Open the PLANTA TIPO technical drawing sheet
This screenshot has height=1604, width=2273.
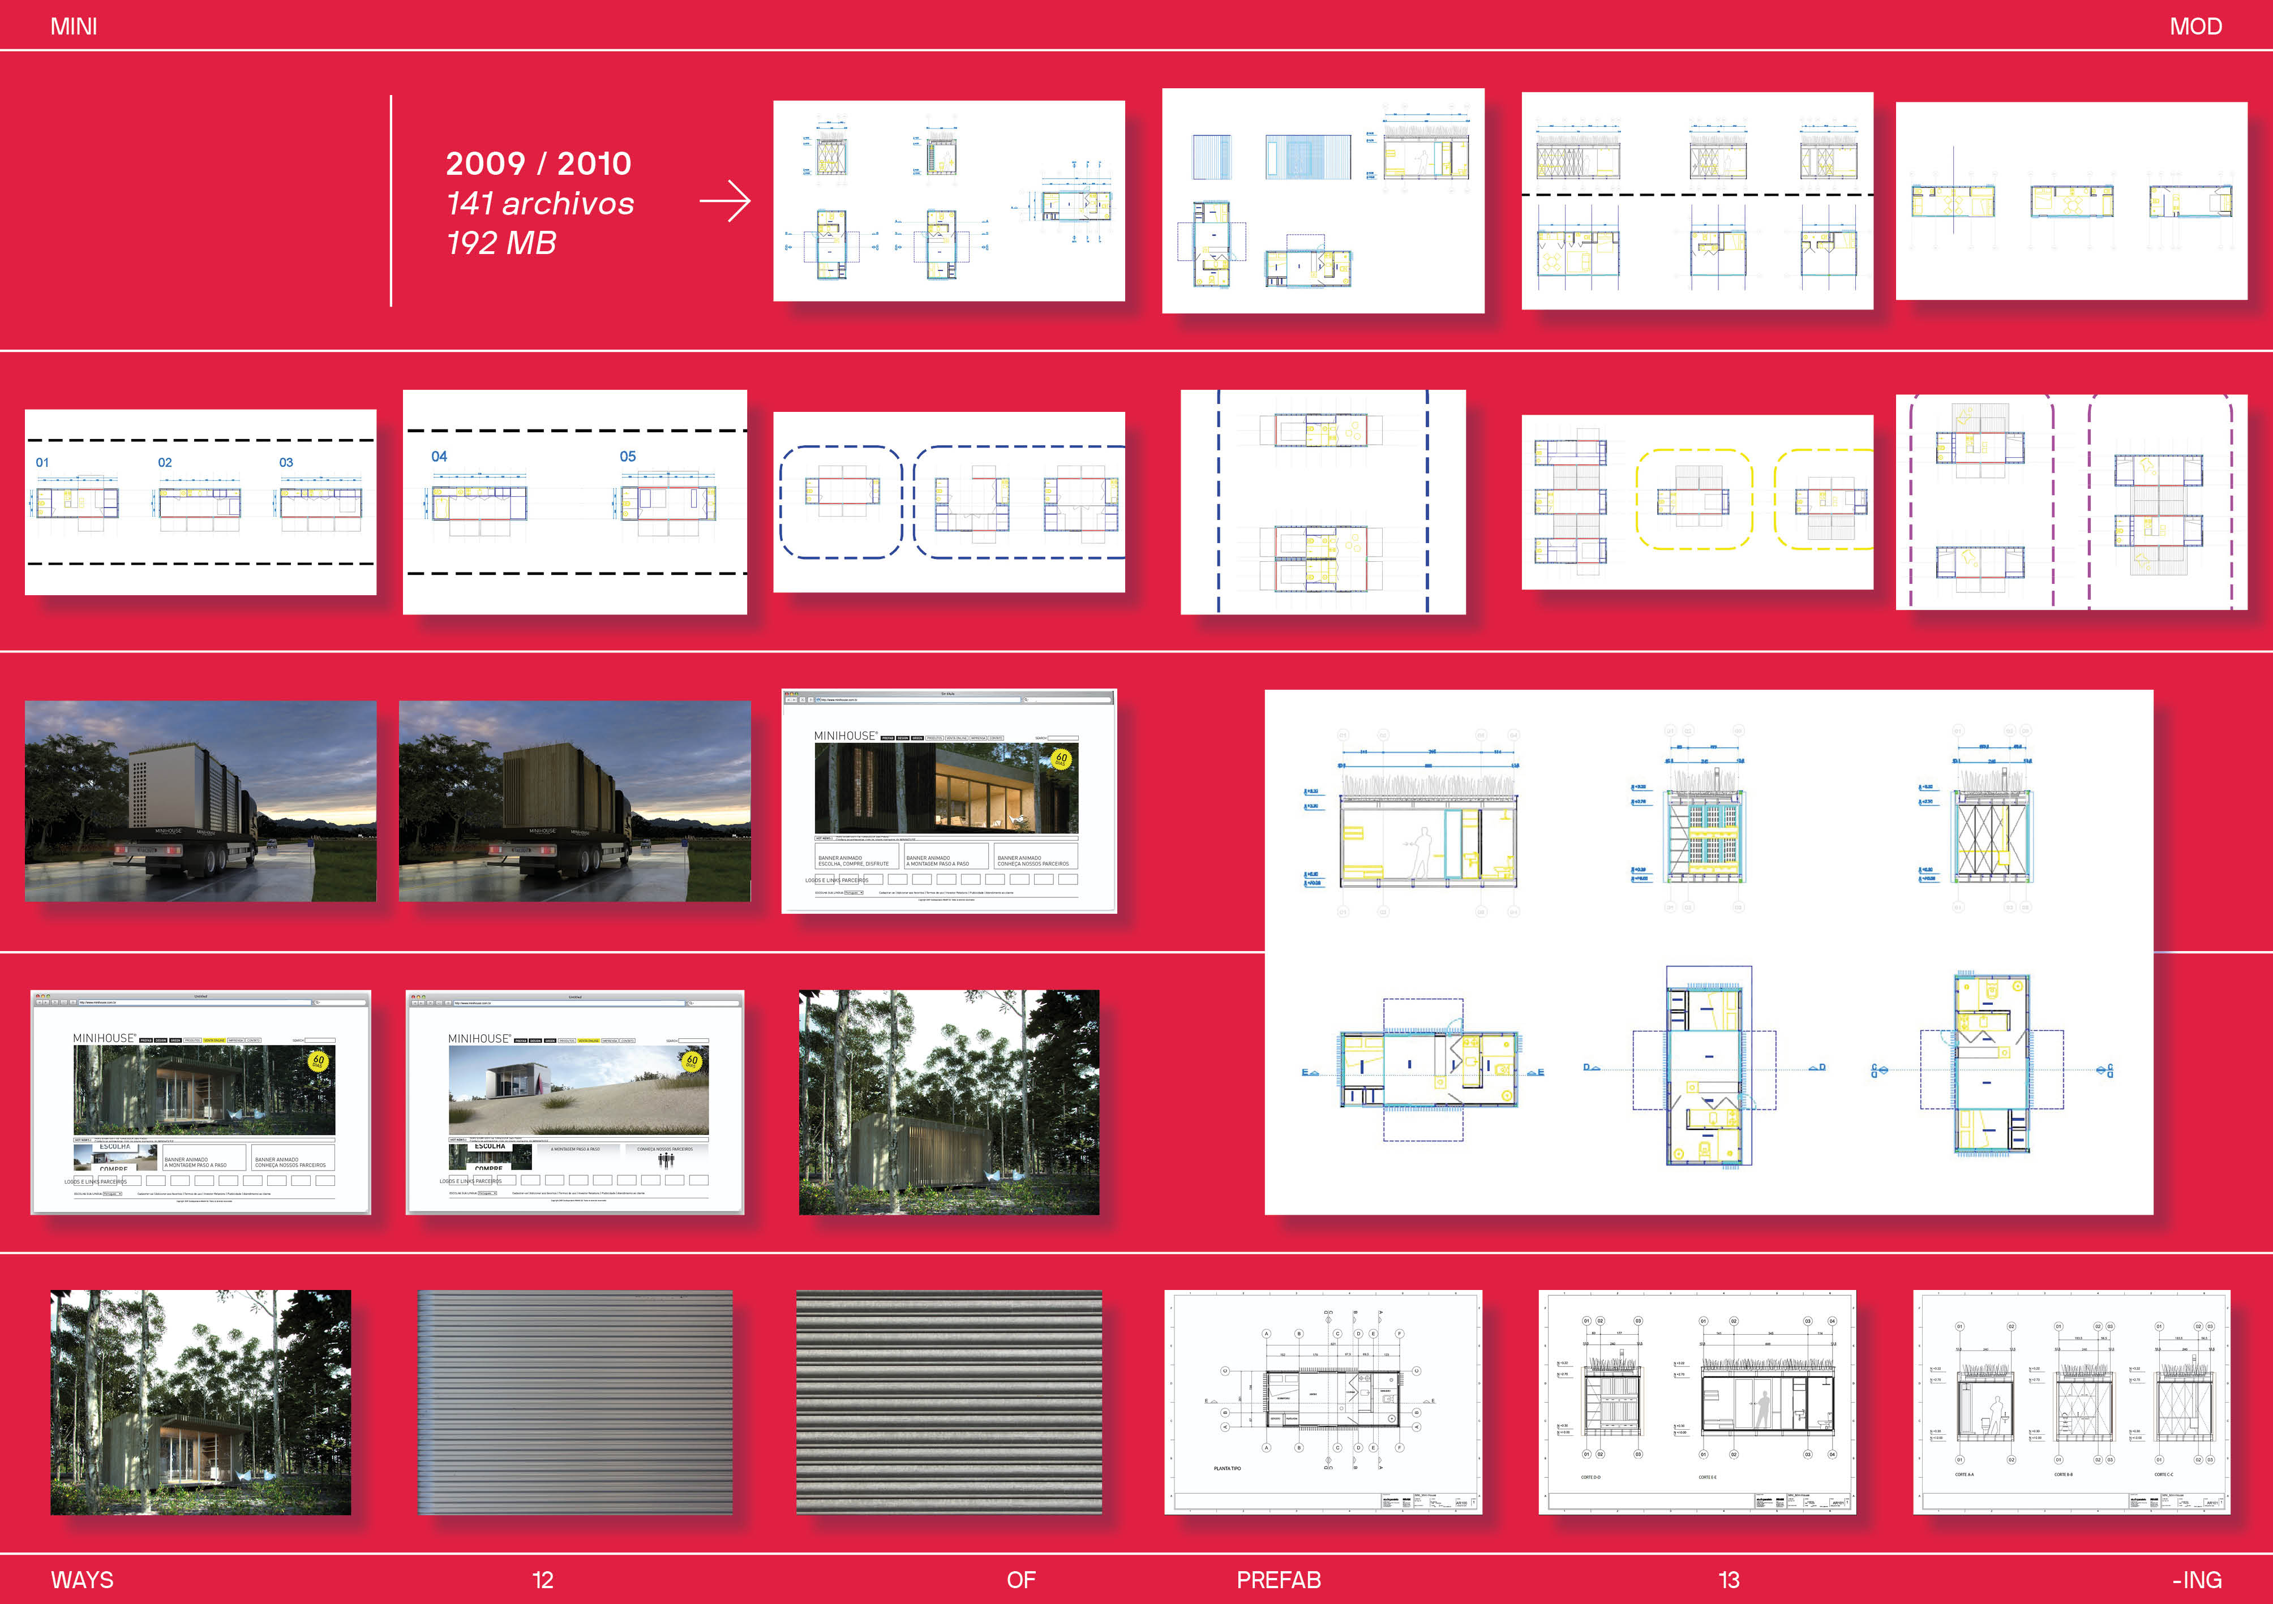click(x=1323, y=1401)
